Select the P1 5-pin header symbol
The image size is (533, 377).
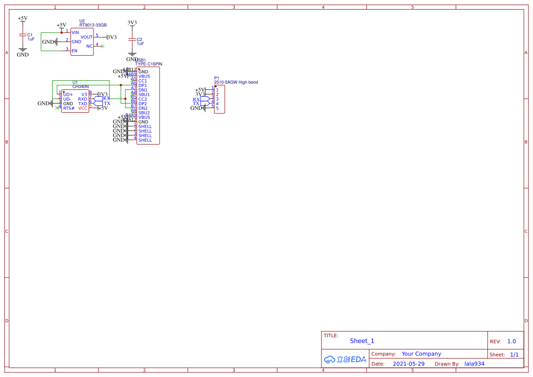pyautogui.click(x=219, y=99)
